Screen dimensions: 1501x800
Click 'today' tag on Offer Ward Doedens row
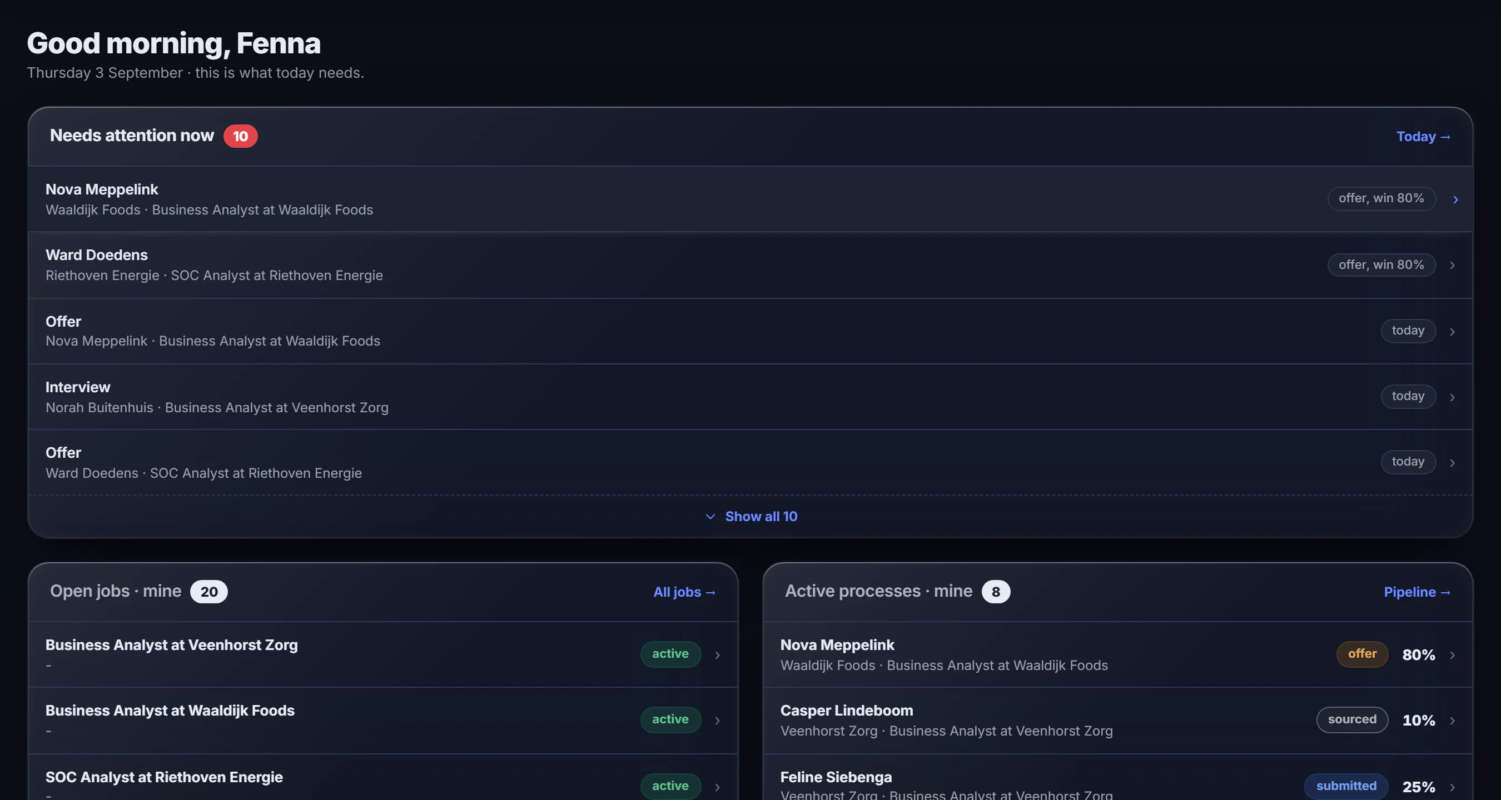[x=1408, y=462]
